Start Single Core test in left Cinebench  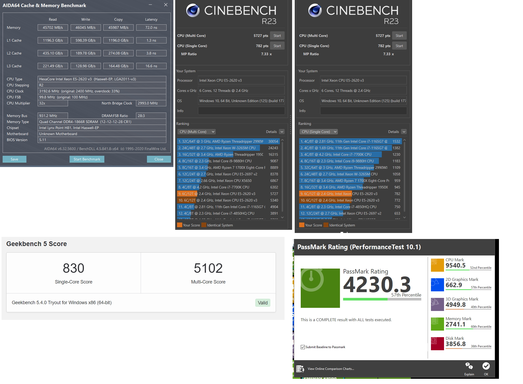(277, 46)
